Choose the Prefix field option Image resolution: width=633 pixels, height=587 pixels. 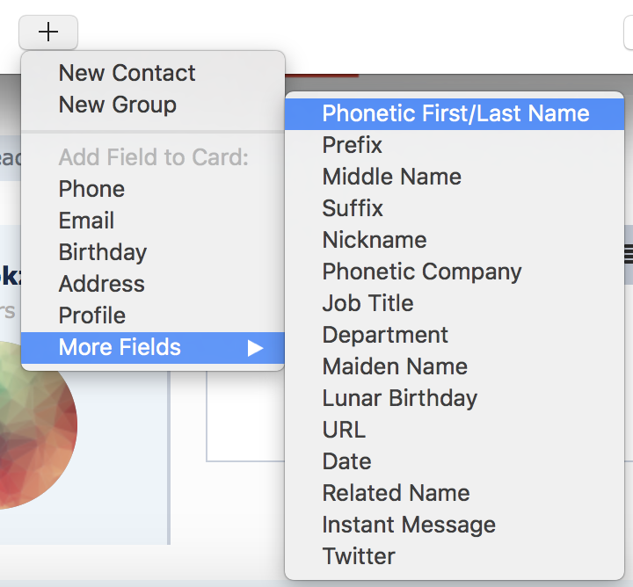pos(352,145)
